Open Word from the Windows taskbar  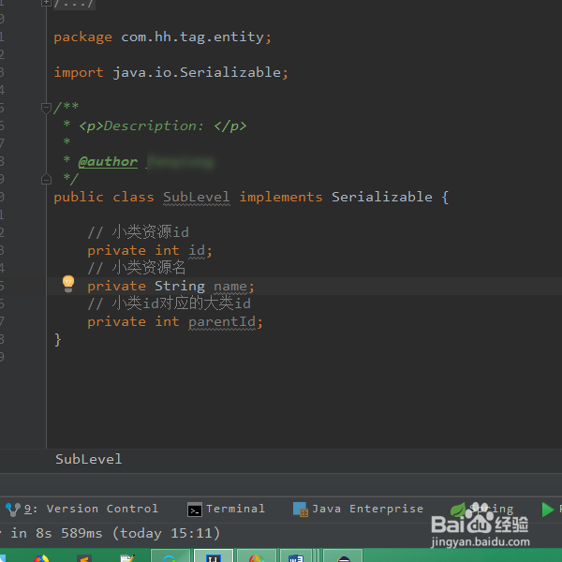(296, 556)
